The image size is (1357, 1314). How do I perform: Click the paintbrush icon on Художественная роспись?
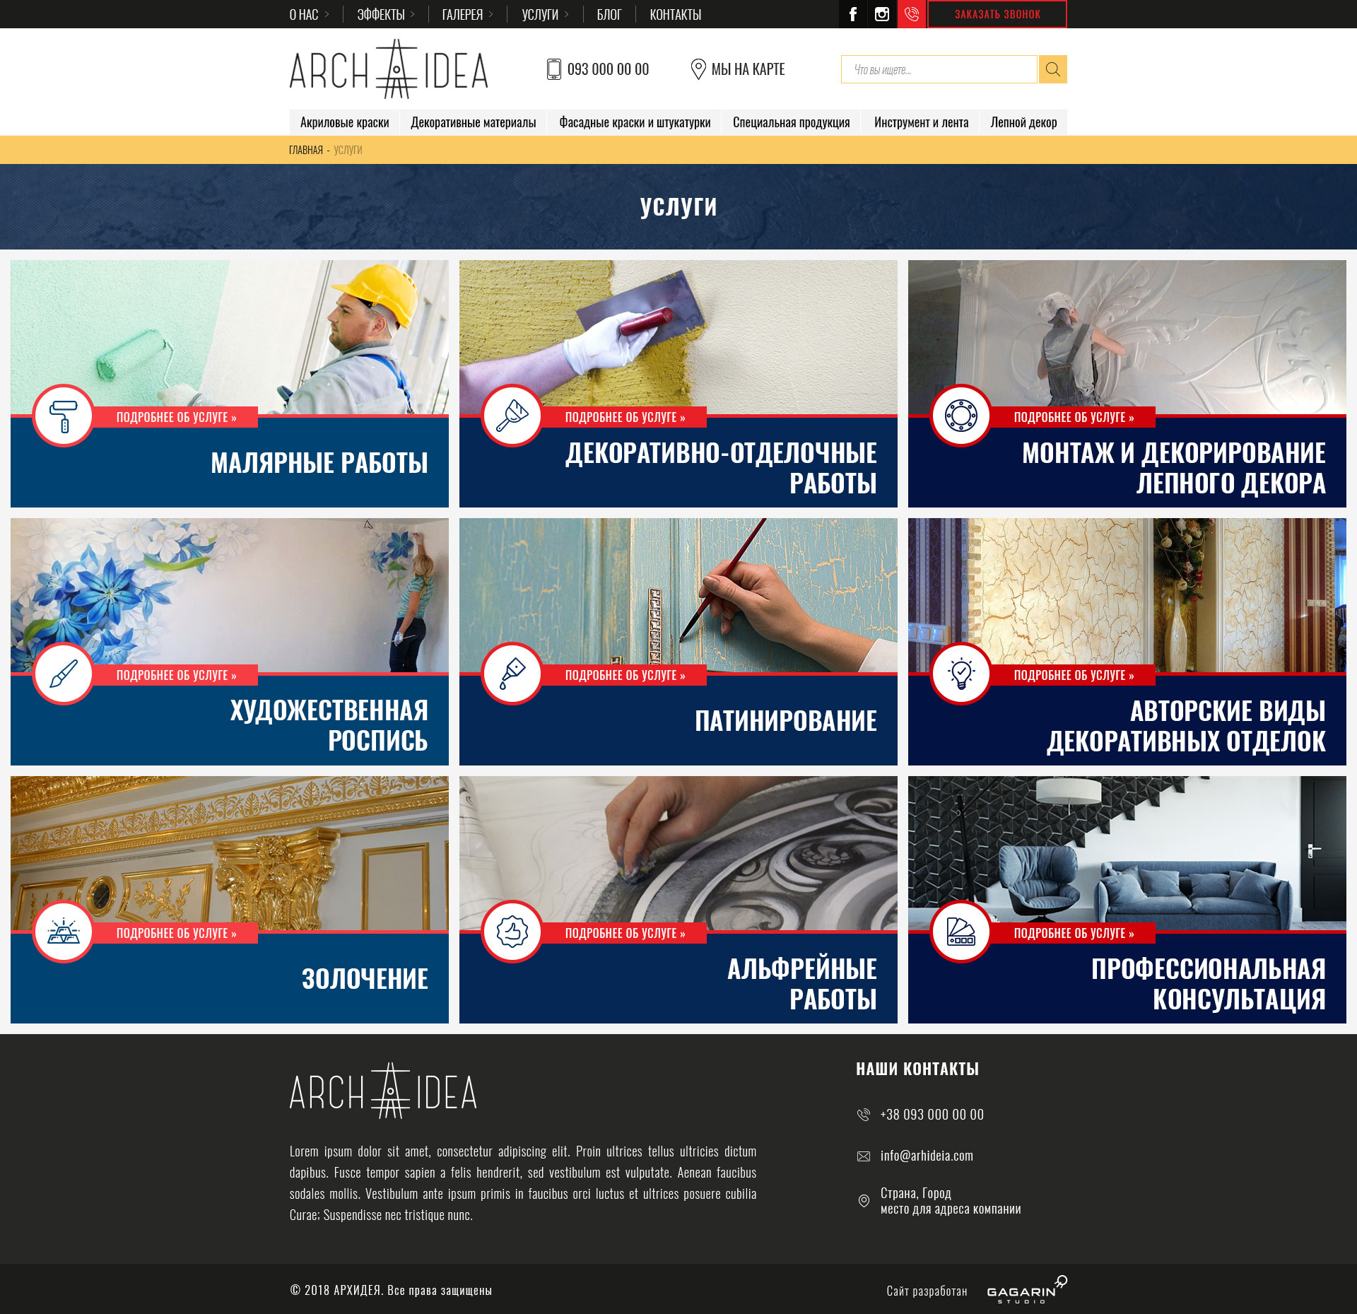64,674
